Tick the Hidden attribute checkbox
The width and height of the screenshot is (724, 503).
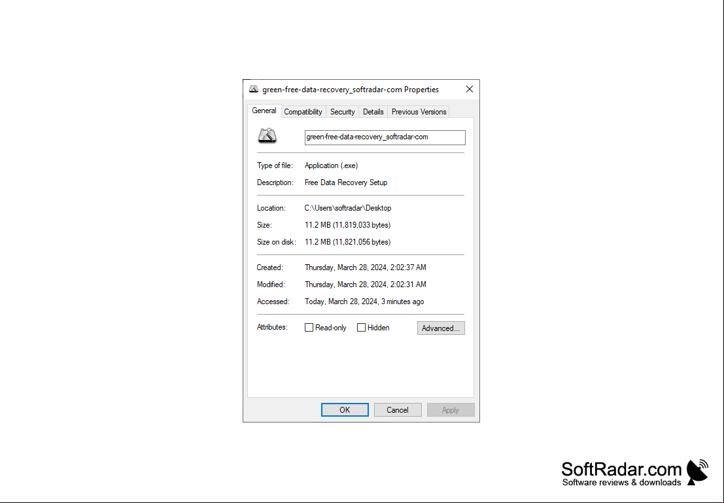point(361,328)
